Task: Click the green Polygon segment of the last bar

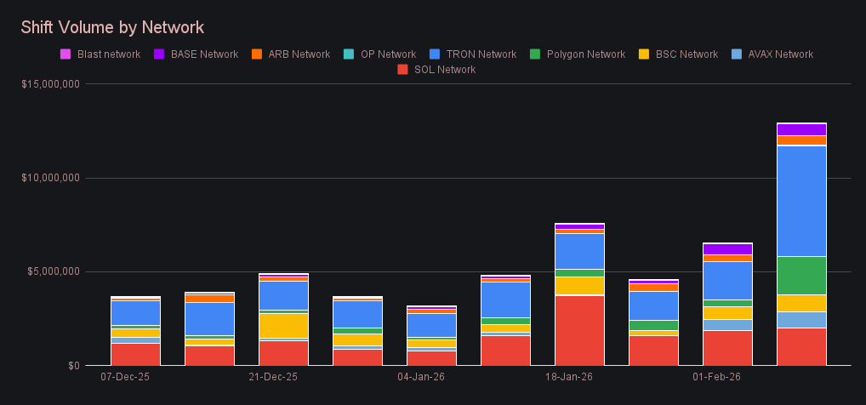Action: tap(801, 275)
